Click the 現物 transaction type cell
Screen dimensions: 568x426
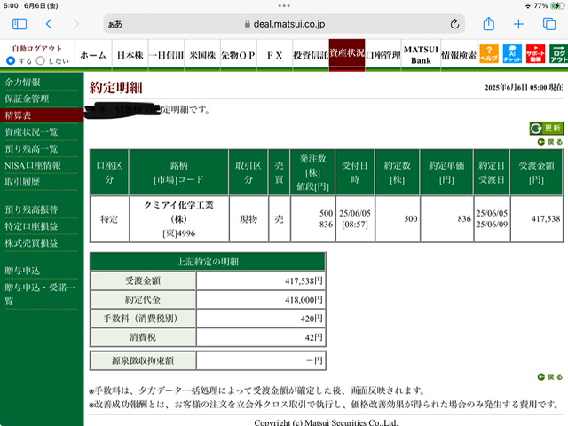pos(248,219)
